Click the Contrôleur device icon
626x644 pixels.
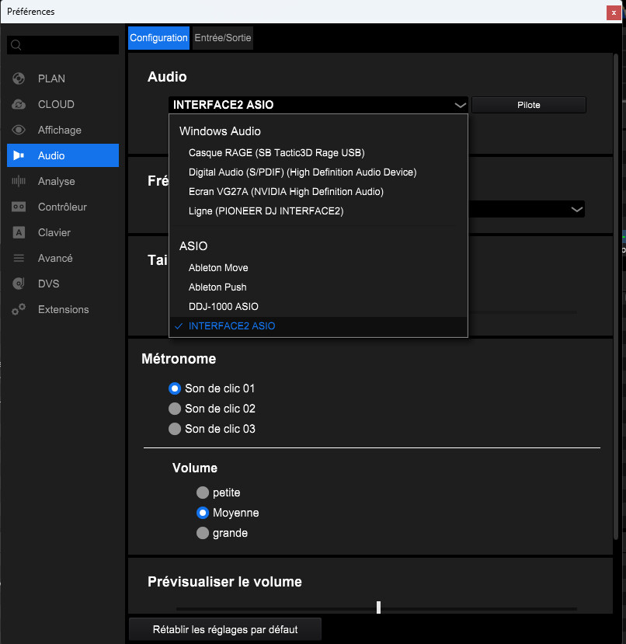pos(19,207)
